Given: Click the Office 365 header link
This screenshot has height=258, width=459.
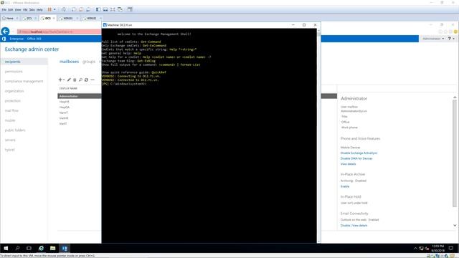Looking at the screenshot, I should pos(34,39).
